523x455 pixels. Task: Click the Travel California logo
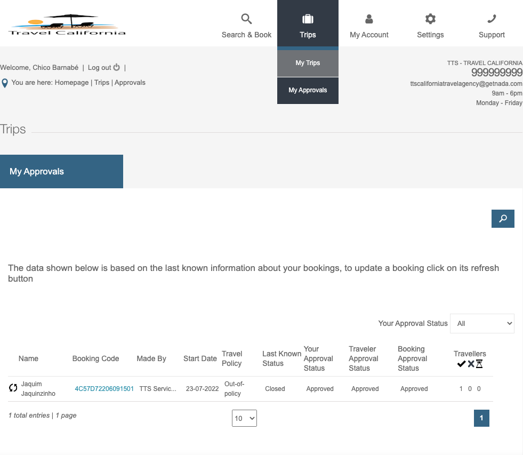[x=67, y=25]
